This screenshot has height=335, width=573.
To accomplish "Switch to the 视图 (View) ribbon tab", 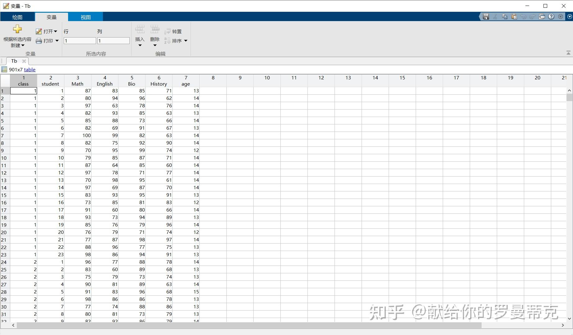I will point(85,17).
